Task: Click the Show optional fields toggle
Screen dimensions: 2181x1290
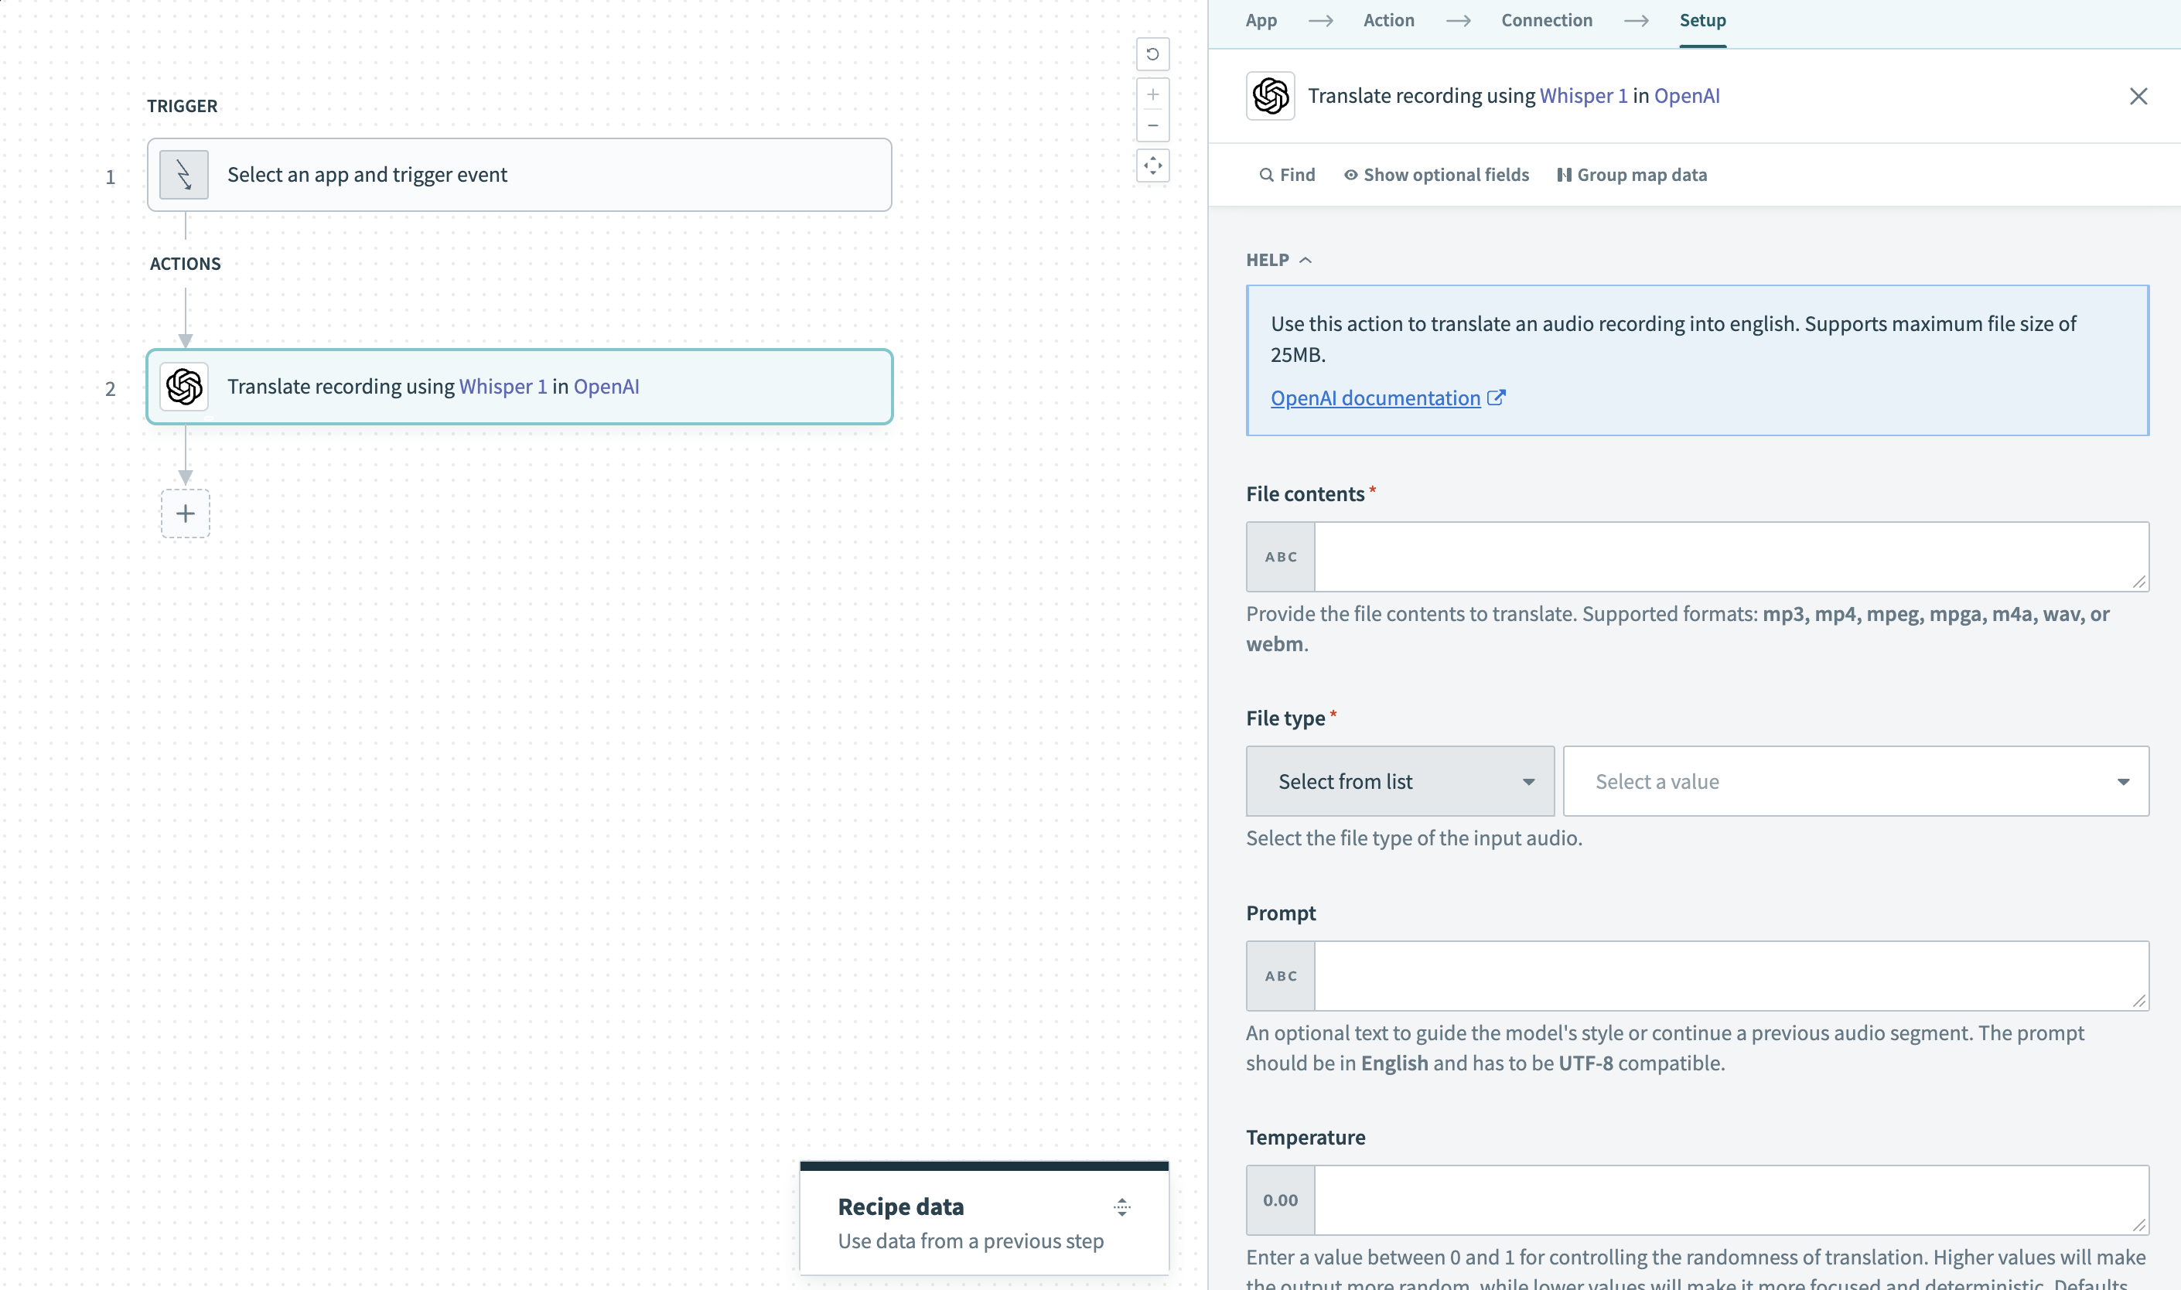Action: pos(1436,173)
